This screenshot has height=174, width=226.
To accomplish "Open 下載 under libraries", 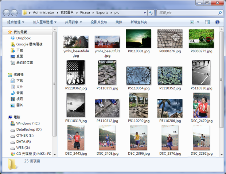I will (17, 81).
